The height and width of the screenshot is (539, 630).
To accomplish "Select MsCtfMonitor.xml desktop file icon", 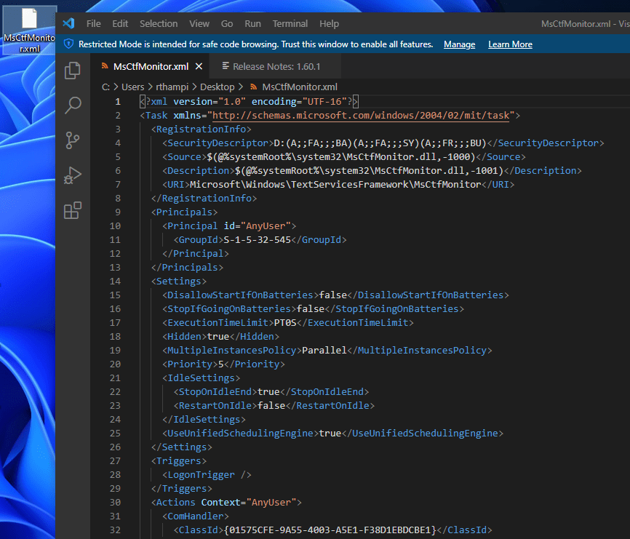I will tap(29, 30).
